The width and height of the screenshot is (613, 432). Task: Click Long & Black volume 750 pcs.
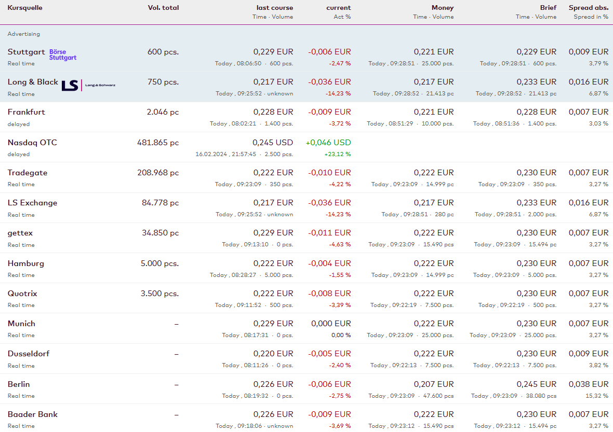pyautogui.click(x=163, y=82)
